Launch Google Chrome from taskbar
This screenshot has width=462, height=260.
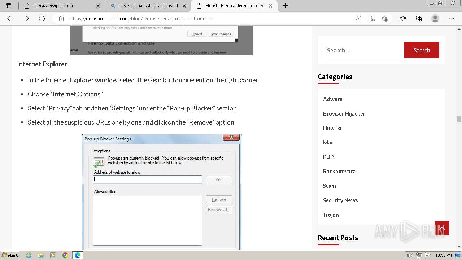(65, 255)
